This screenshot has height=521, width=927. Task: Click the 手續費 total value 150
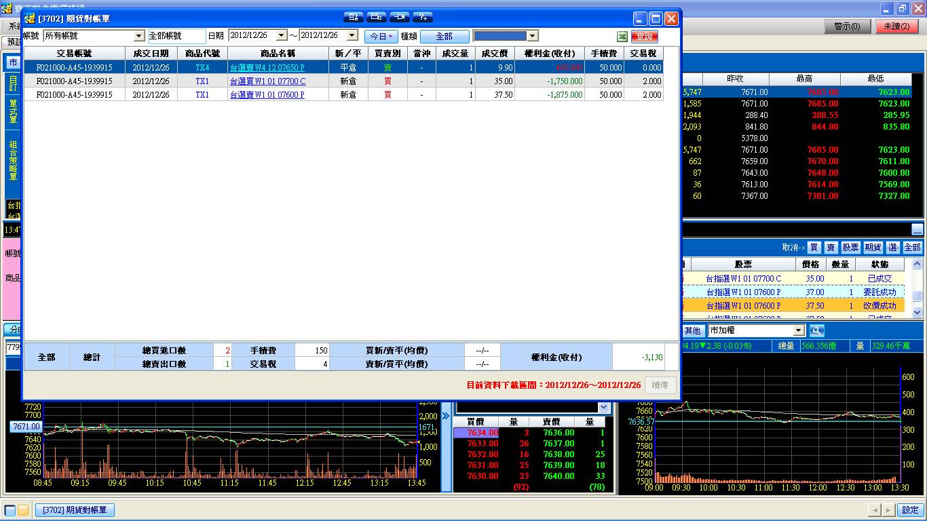312,351
